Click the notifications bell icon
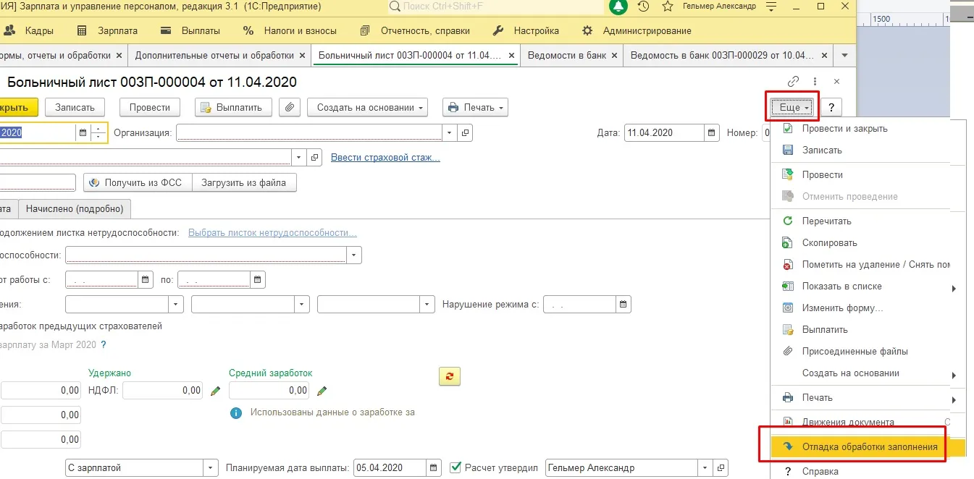 (618, 7)
